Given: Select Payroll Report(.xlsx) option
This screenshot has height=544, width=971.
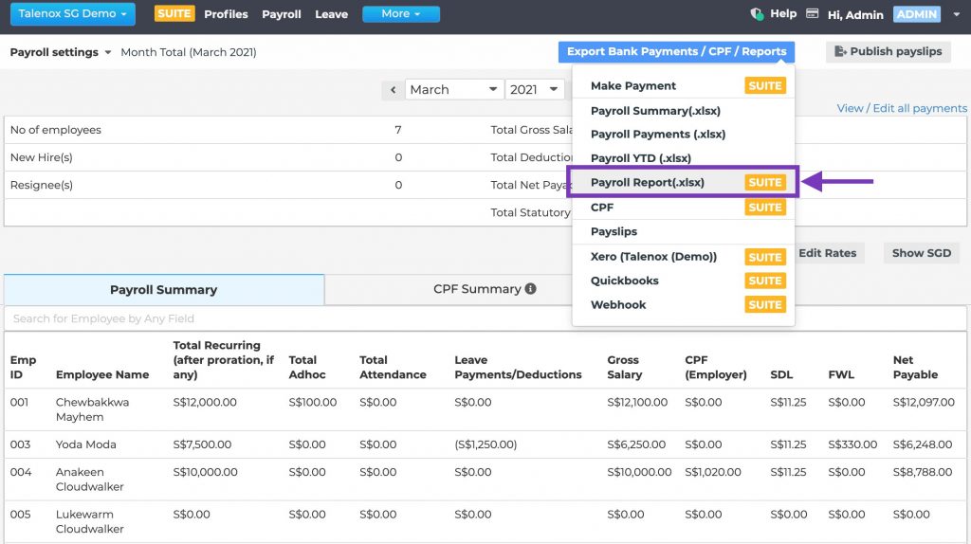Looking at the screenshot, I should point(683,183).
